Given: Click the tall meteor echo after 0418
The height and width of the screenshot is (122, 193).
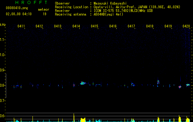Looking at the screenshot, I should click(x=158, y=82).
